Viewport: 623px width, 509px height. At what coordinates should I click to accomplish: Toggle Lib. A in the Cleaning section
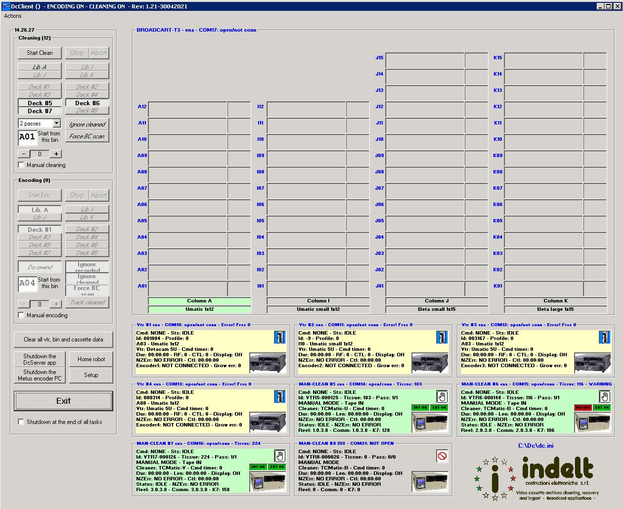point(40,67)
